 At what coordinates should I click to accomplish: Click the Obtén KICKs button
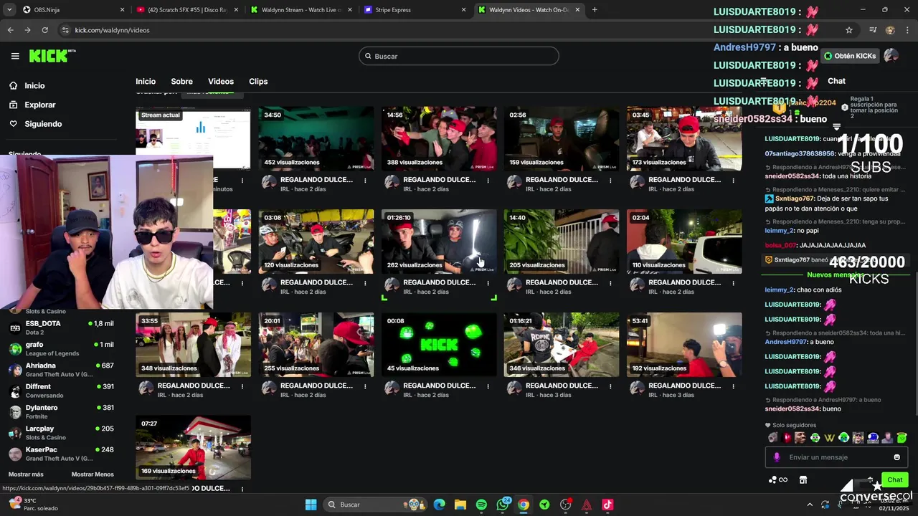point(849,56)
